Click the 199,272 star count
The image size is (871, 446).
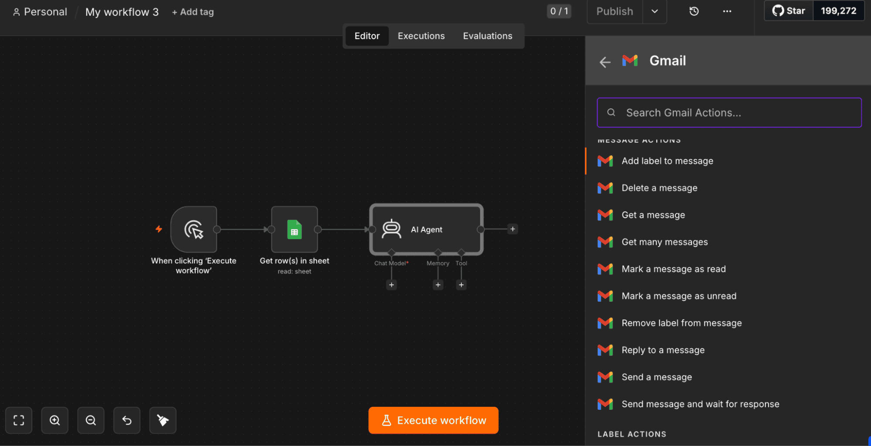tap(838, 11)
